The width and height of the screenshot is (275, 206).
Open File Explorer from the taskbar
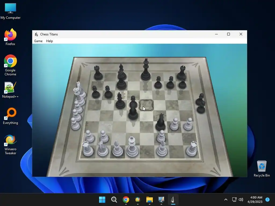(x=150, y=200)
